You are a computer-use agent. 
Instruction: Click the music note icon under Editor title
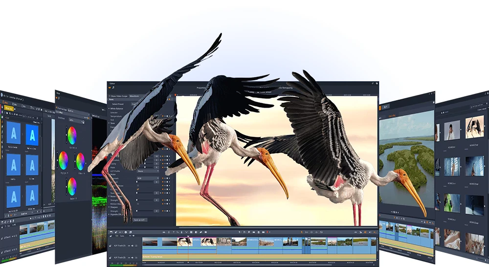coord(113,88)
